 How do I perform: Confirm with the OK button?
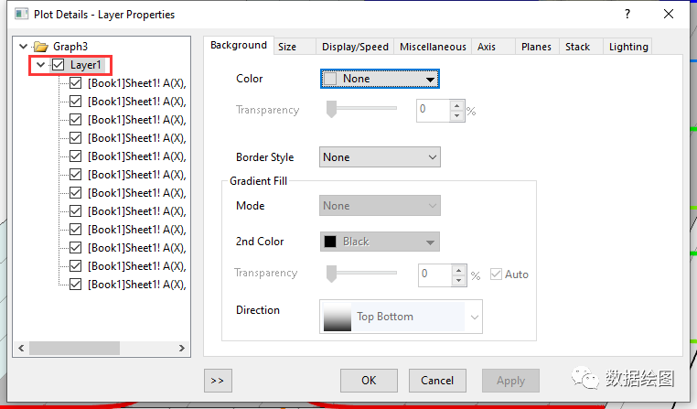369,381
